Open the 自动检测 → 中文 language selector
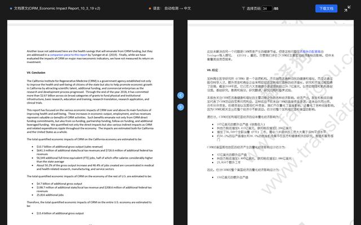Screen dimensions: 361x225 [178, 8]
